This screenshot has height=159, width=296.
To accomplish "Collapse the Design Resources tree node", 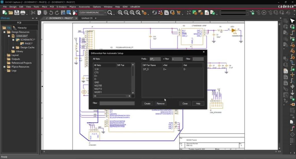I will (4, 32).
